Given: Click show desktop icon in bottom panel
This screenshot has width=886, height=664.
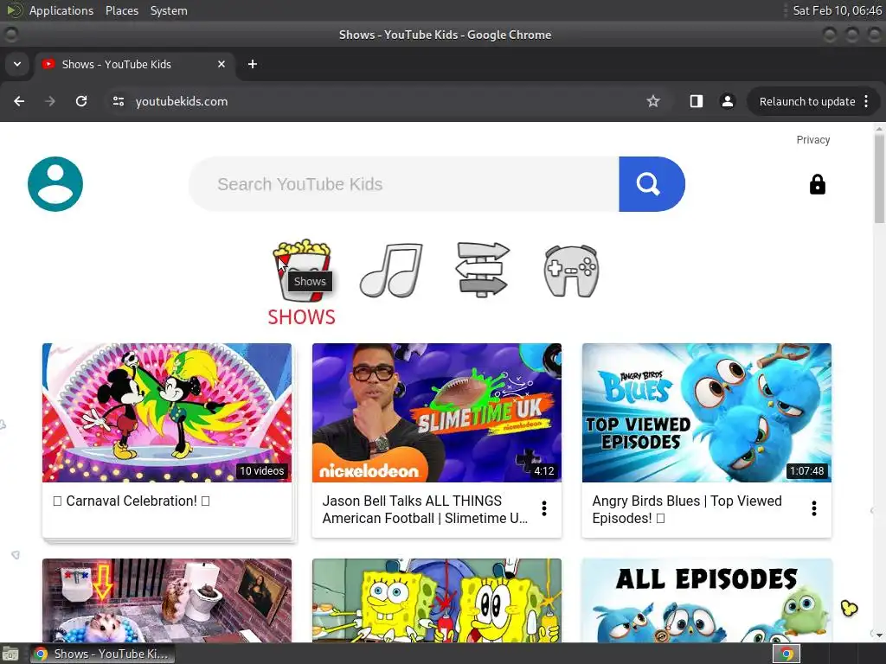Looking at the screenshot, I should click(10, 654).
